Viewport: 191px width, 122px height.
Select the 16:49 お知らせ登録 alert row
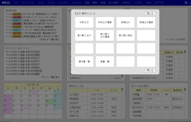[23, 55]
